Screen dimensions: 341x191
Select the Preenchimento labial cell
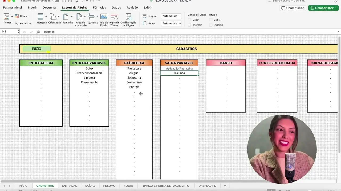89,73
